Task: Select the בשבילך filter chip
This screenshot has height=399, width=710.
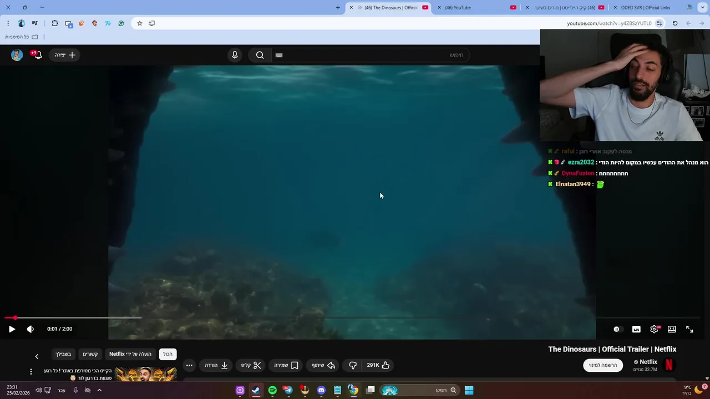Action: [63, 354]
